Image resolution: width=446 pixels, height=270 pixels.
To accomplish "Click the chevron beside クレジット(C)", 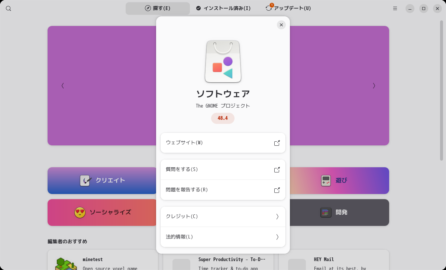I will click(x=277, y=217).
